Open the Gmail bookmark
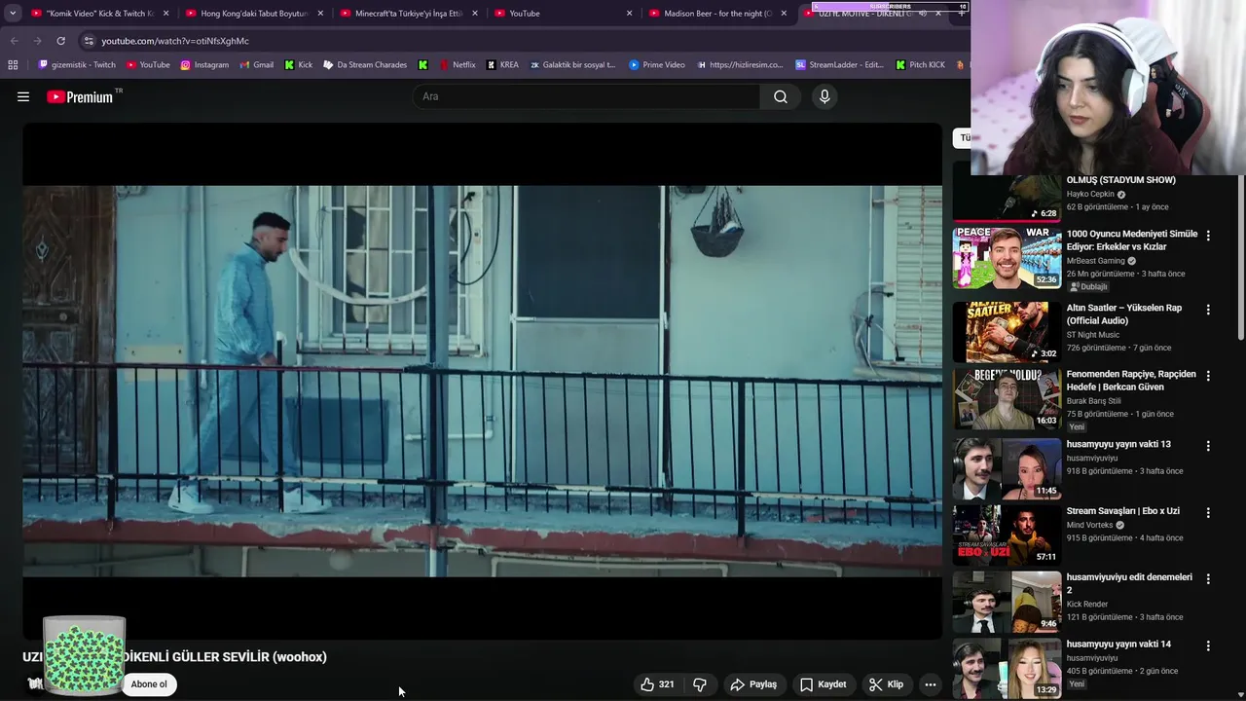The image size is (1246, 701). (256, 65)
